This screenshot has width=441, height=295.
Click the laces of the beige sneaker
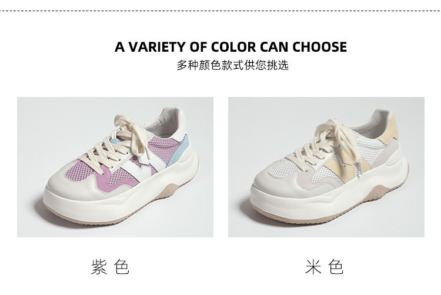coord(329,146)
